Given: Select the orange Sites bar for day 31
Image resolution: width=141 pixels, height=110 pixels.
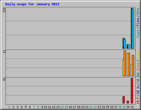Looking at the screenshot, I should (133, 65).
